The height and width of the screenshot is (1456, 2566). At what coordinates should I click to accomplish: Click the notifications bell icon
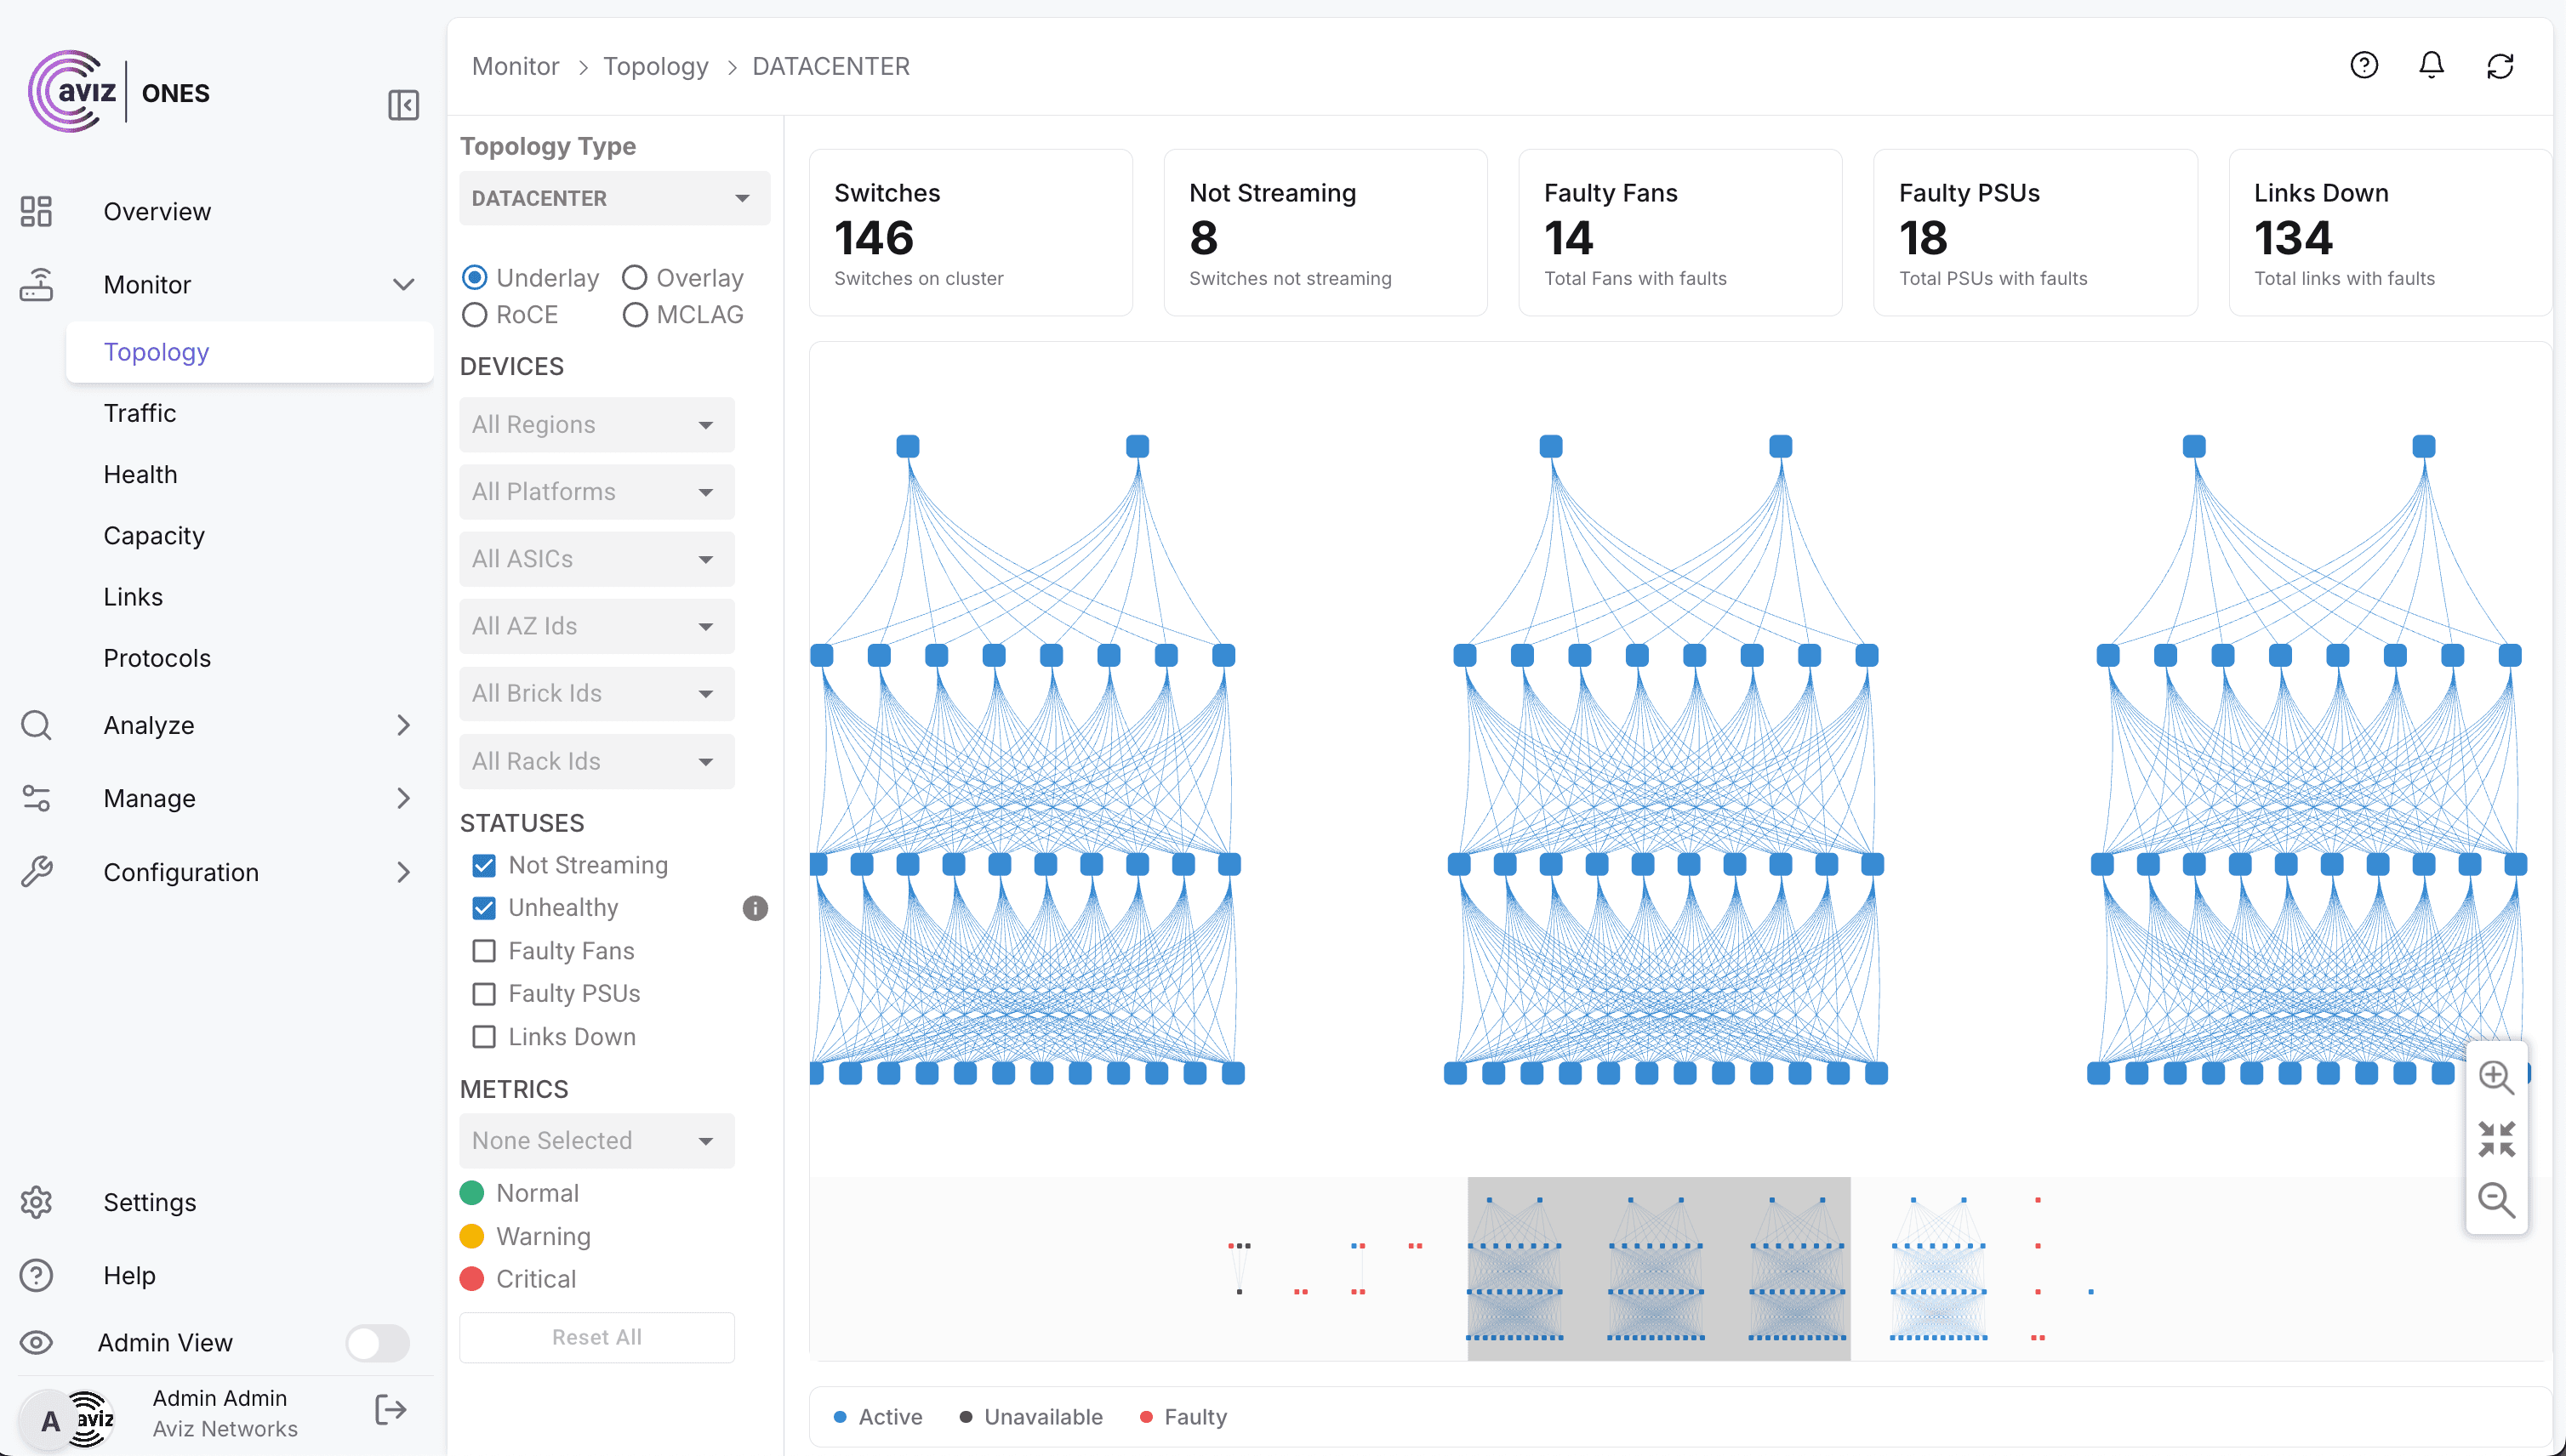[2431, 66]
